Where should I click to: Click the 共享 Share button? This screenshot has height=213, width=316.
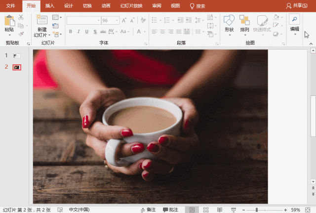[297, 5]
